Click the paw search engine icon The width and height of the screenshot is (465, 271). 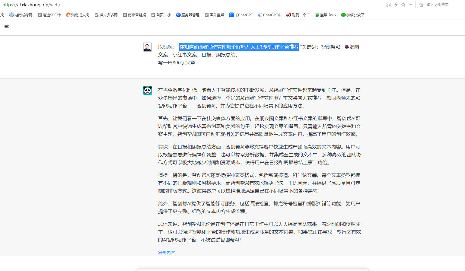(422, 5)
